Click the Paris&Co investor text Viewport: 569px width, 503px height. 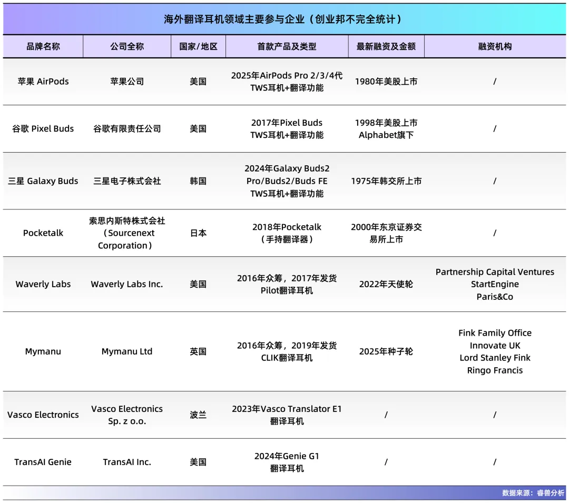pyautogui.click(x=495, y=297)
